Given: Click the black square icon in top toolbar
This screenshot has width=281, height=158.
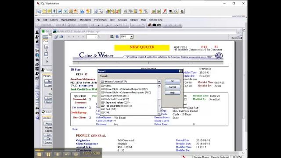Looking at the screenshot, I should [171, 11].
